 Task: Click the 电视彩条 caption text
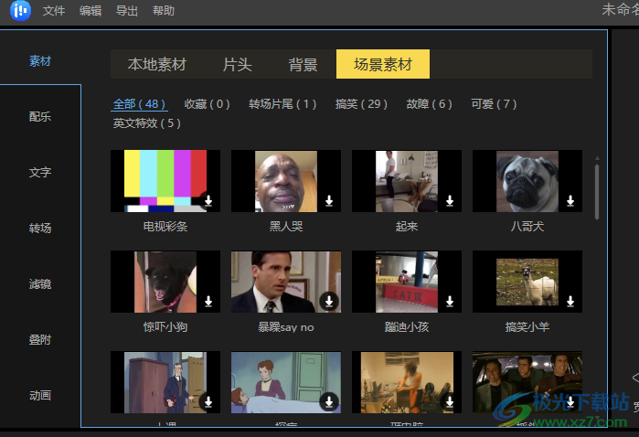point(165,226)
